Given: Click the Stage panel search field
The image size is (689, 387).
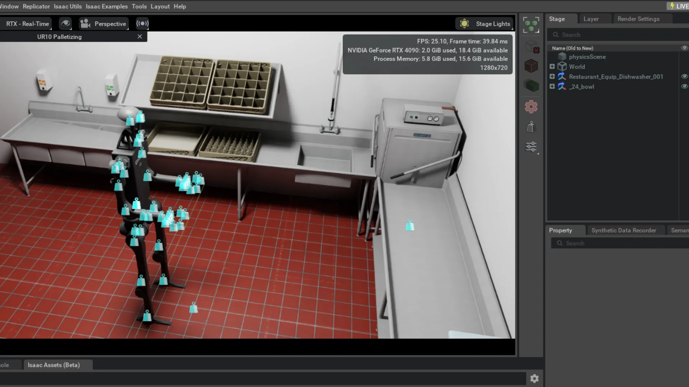Looking at the screenshot, I should (617, 35).
